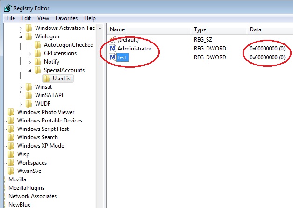Click the Winlogon folder icon
Viewport: 293px width, 208px height.
coord(29,36)
